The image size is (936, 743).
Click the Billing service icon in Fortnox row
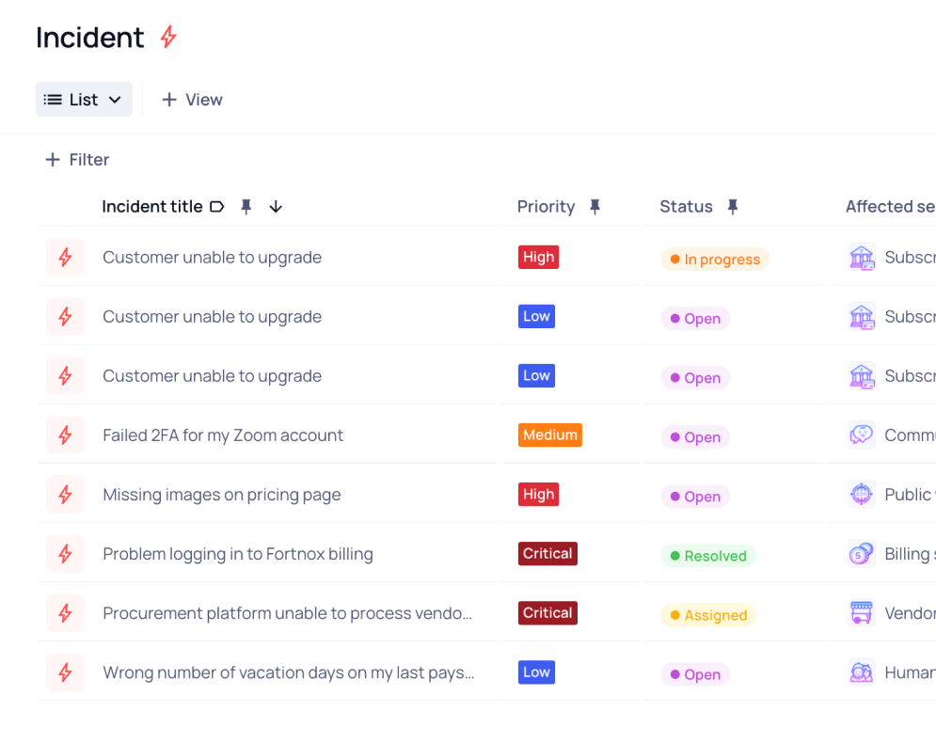(x=862, y=554)
